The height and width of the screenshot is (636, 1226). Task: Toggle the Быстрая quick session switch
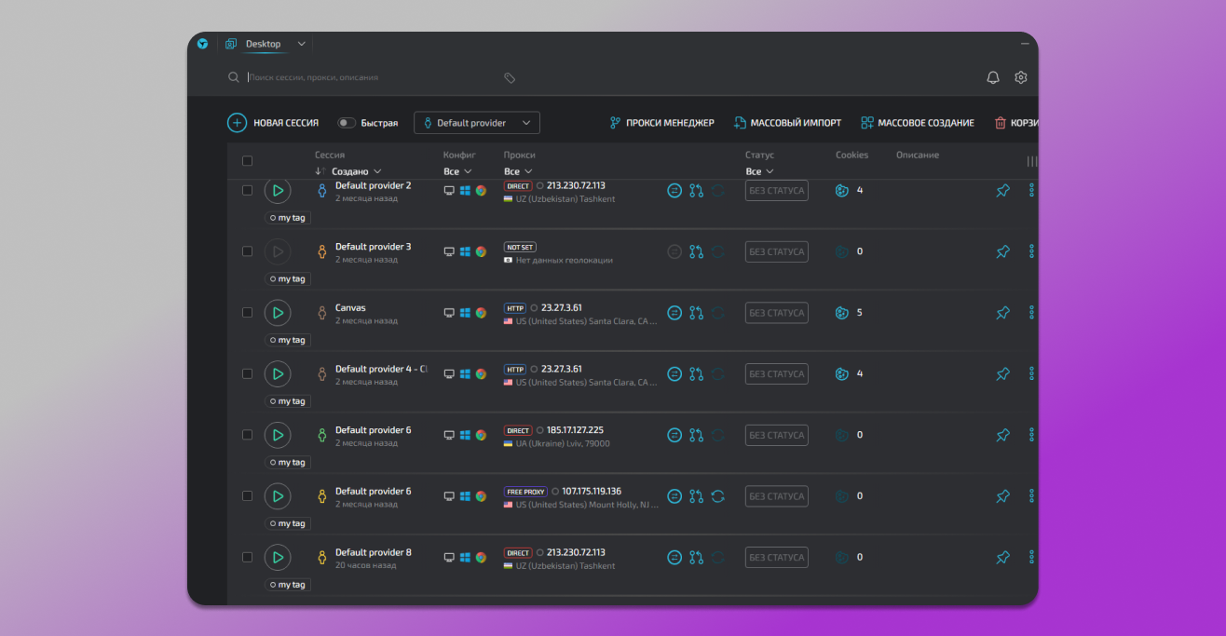coord(347,123)
